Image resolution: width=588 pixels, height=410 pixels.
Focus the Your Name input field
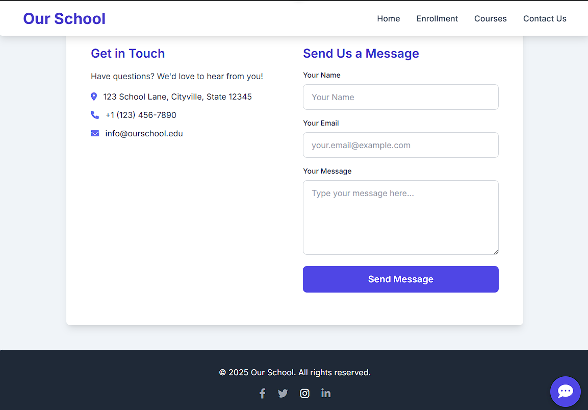coord(400,97)
